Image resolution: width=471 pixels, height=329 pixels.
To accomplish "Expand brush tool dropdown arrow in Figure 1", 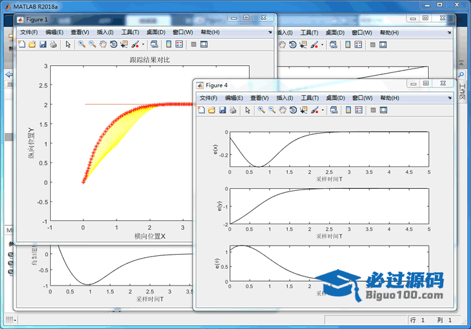I will [x=143, y=45].
